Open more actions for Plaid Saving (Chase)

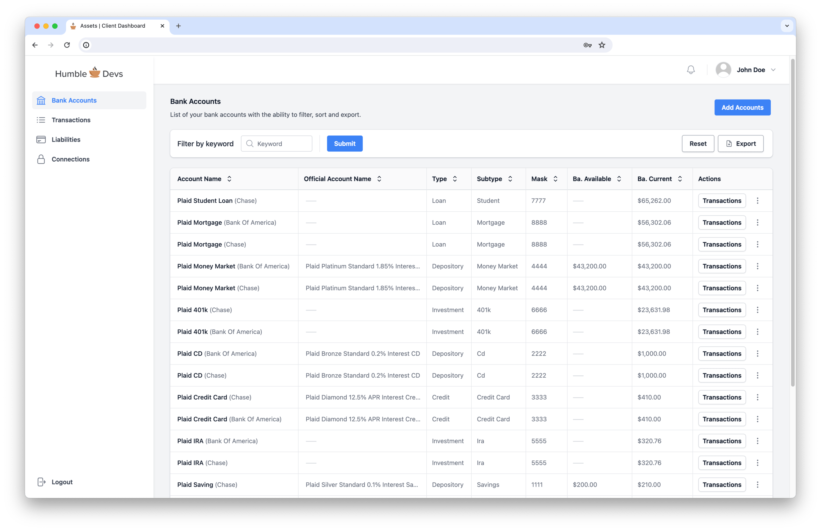click(x=758, y=485)
